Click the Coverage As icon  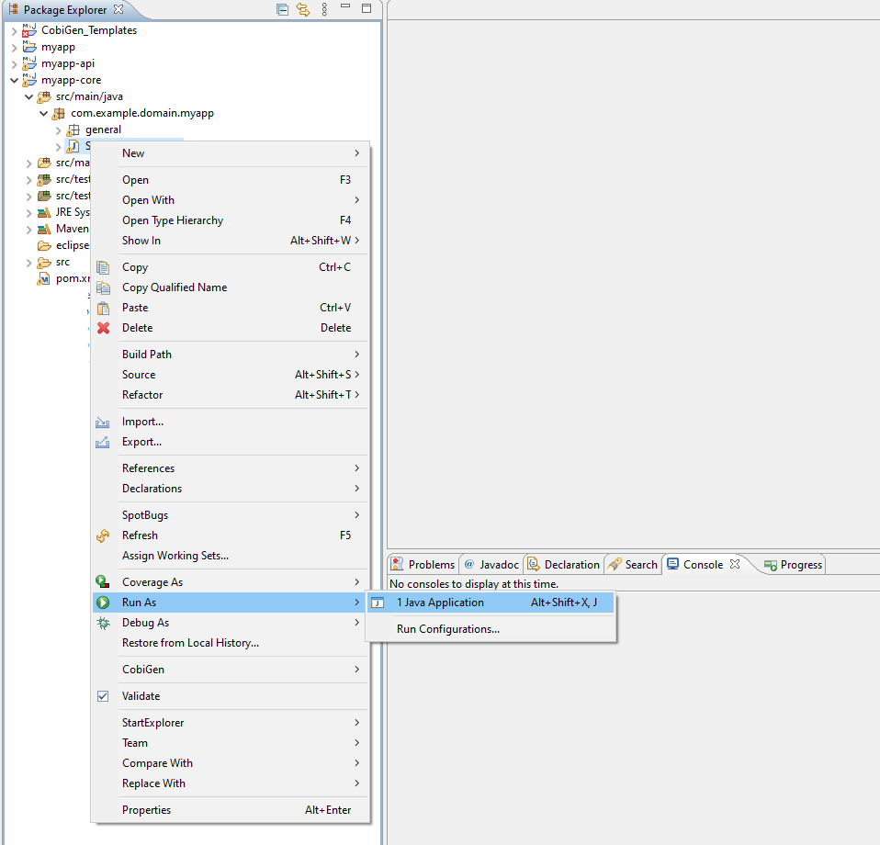(x=104, y=582)
